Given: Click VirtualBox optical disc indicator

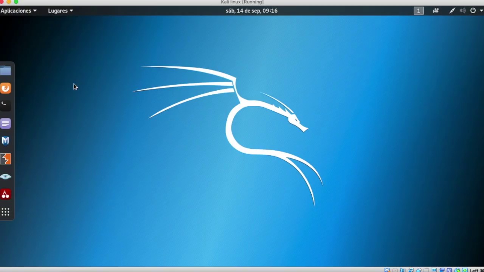Looking at the screenshot, I should [x=395, y=270].
